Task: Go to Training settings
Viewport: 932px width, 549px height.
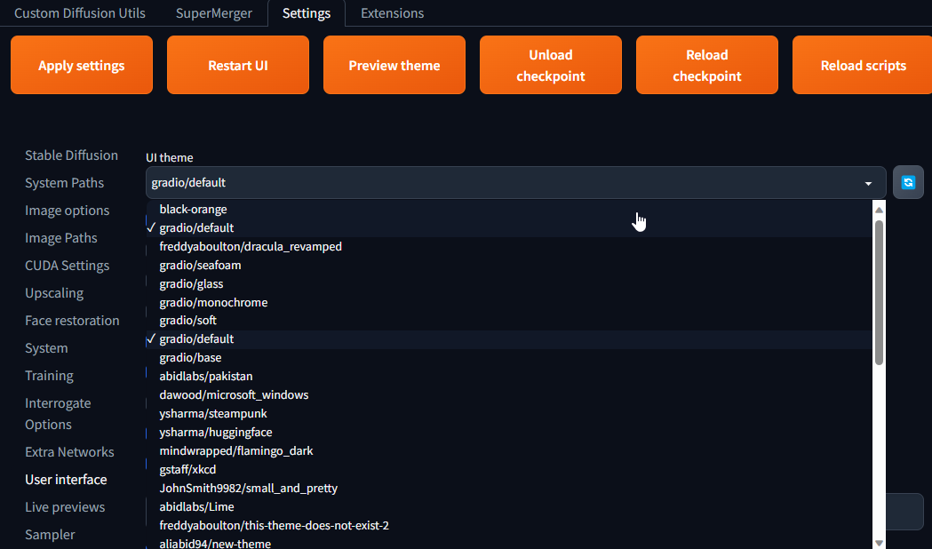Action: click(50, 376)
